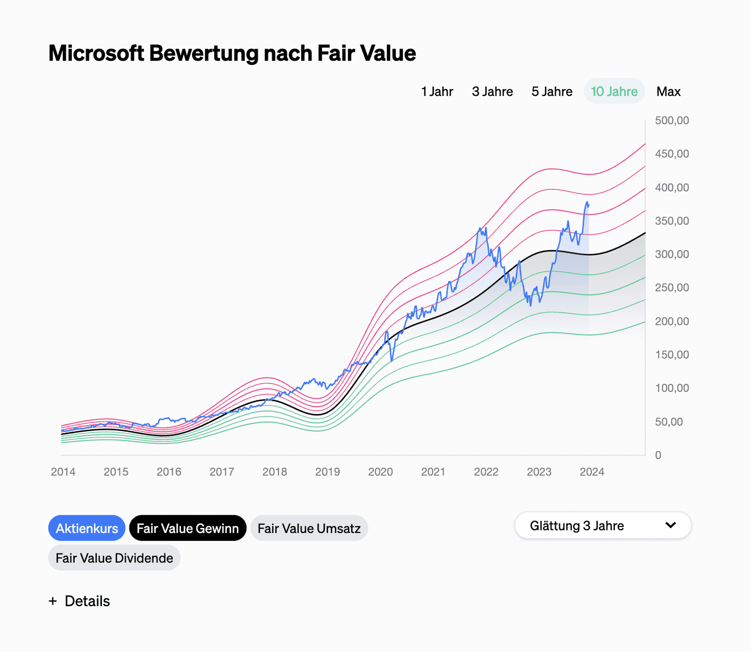Open the Glättung 3 Jahre dropdown
The width and height of the screenshot is (751, 652).
coord(602,525)
